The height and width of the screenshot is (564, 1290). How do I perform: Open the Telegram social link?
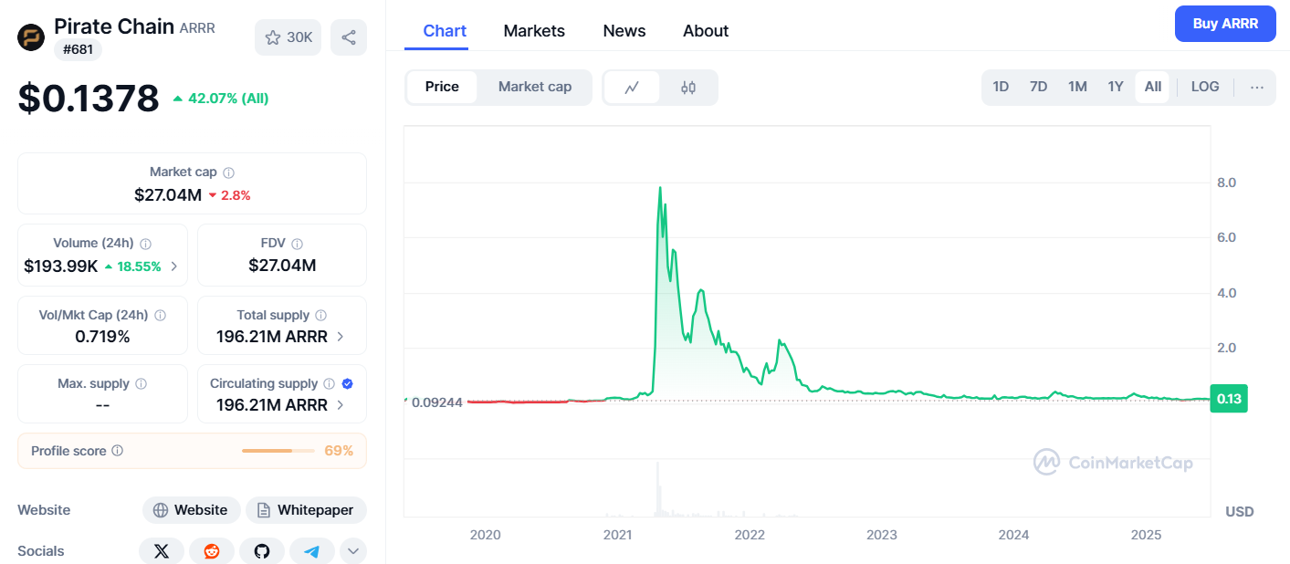(312, 551)
